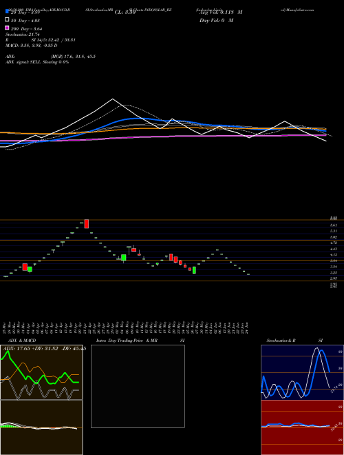Click the 'Avg Vol: 0.118 M' label
344x455 pixels.
(221, 12)
